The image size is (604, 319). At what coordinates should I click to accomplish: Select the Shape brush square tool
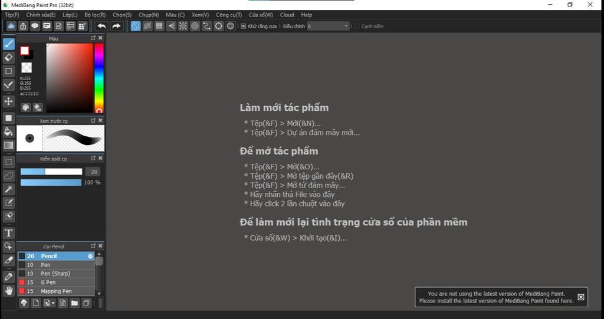point(8,71)
